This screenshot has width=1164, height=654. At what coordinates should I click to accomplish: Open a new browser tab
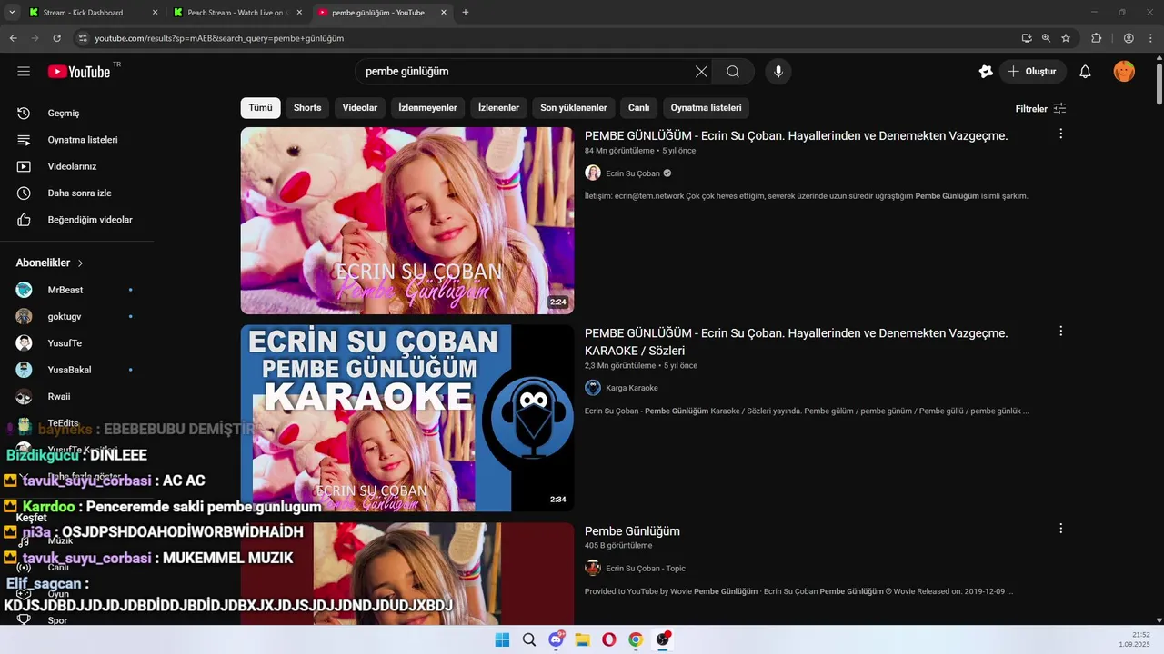[x=466, y=13]
